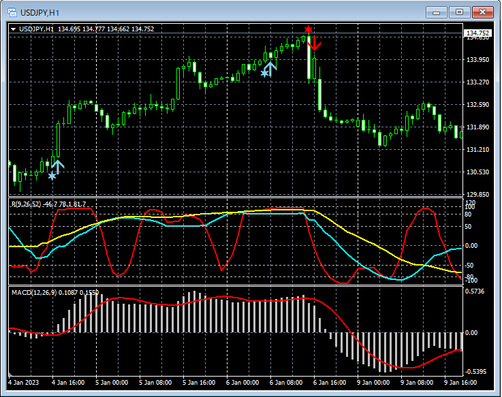Select the MACD(12,26,9) indicator label
502x397 pixels.
click(x=34, y=292)
